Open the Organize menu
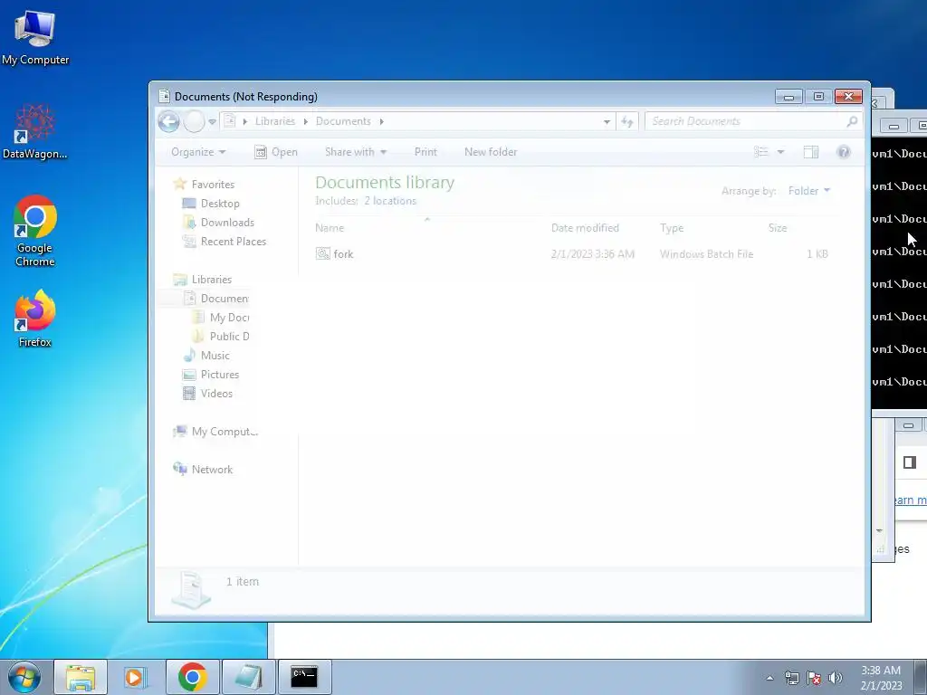The image size is (927, 695). 198,152
